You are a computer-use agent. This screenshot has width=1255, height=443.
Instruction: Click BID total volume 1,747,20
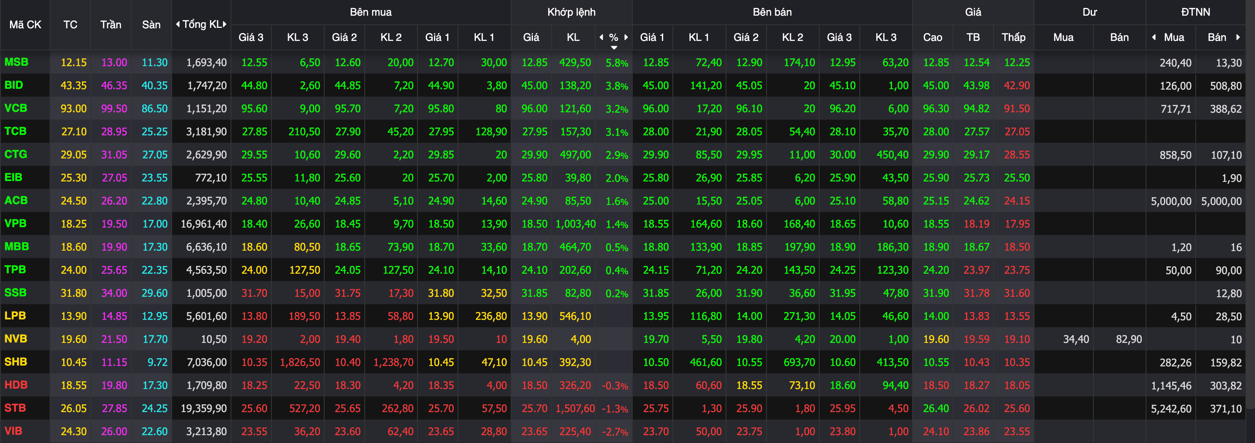tap(207, 86)
